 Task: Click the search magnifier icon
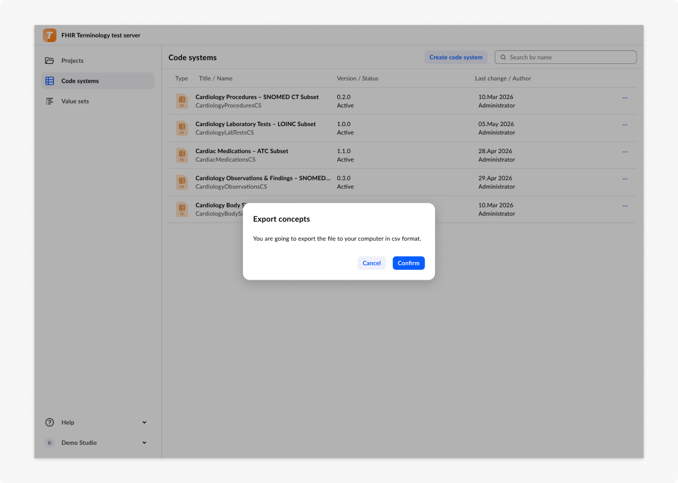(503, 57)
